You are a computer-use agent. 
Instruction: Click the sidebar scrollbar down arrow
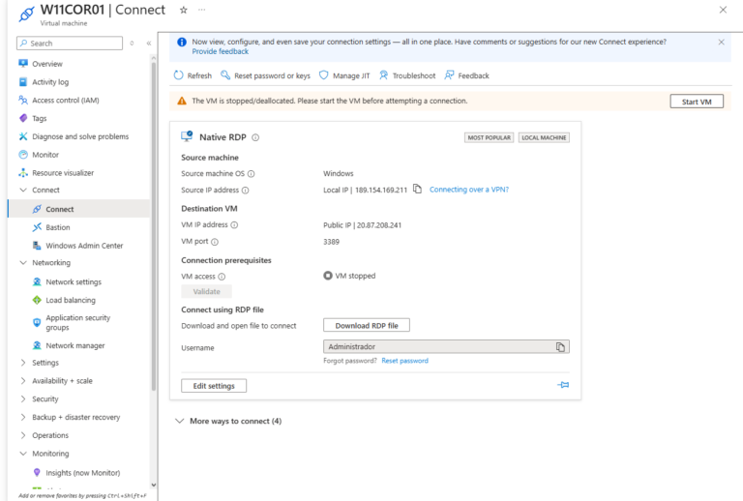click(x=154, y=485)
